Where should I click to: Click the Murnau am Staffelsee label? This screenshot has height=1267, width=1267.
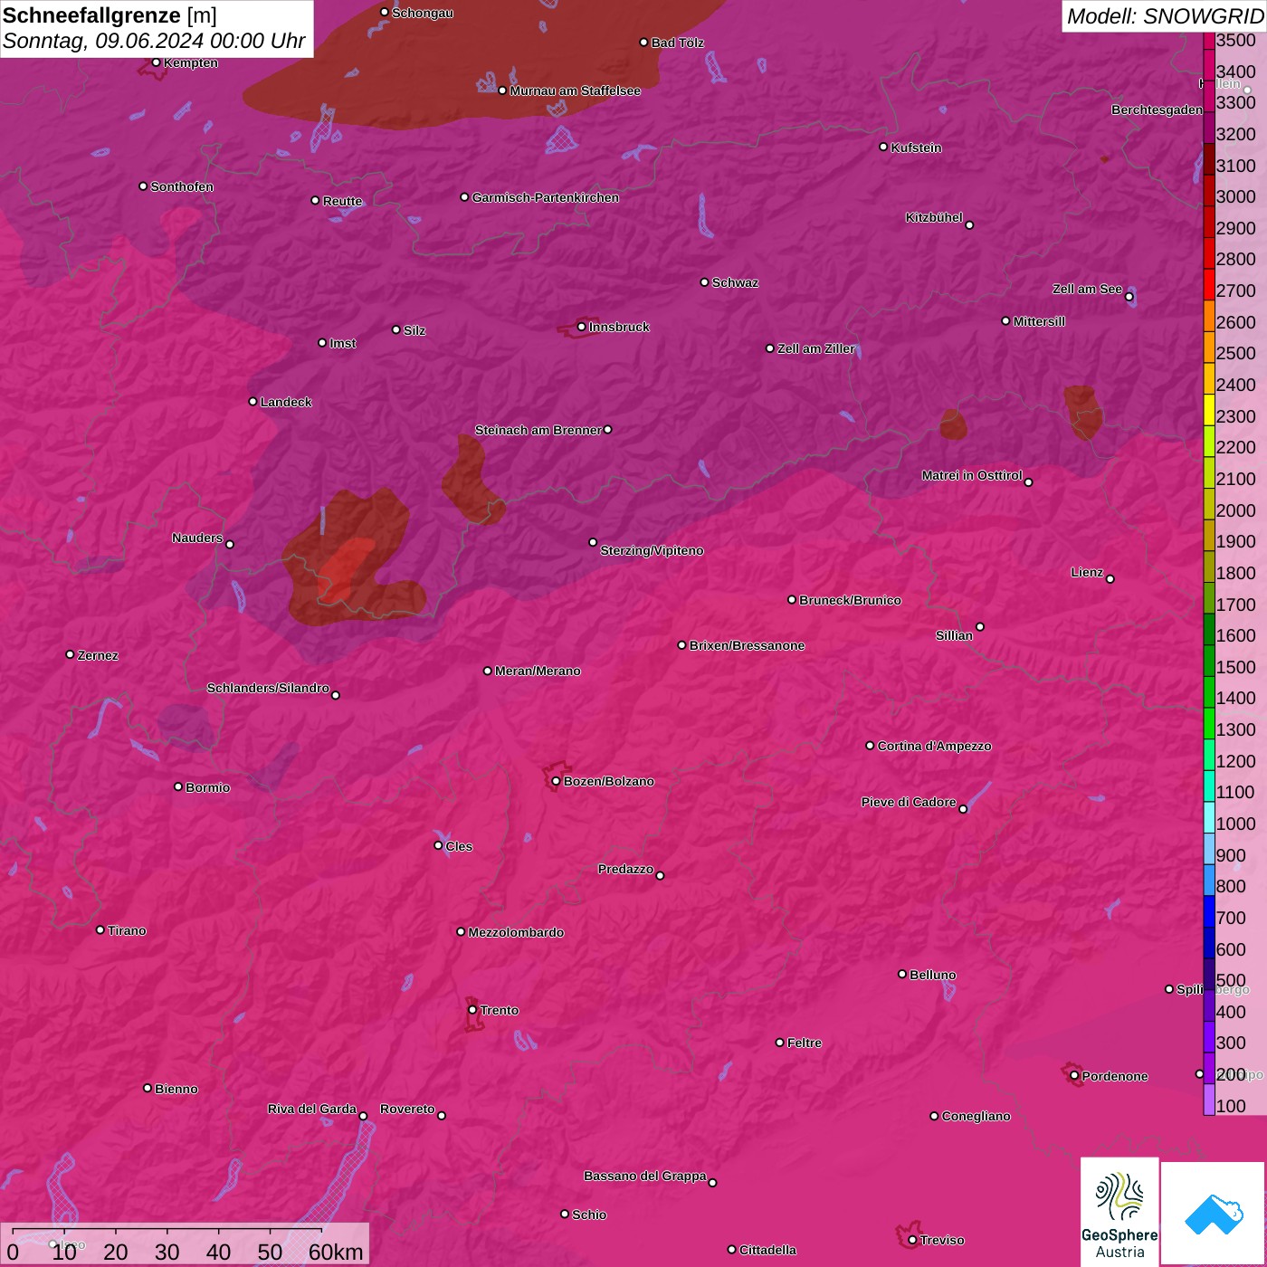tap(575, 90)
